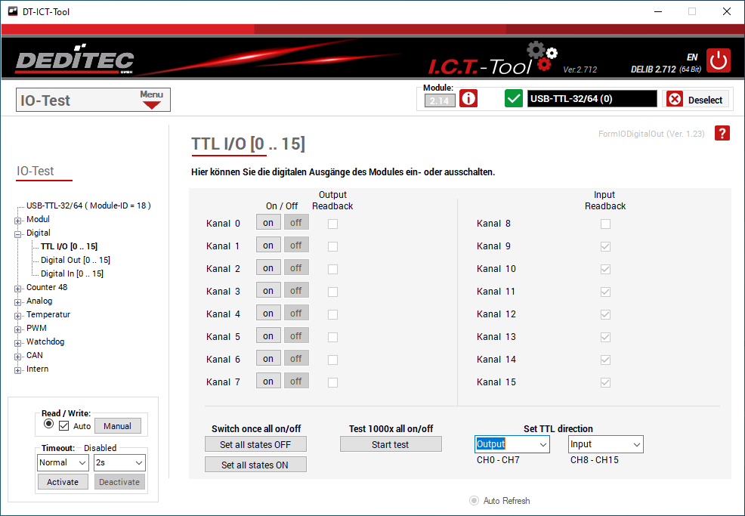Click the DT-ICT-Tool title bar app icon
This screenshot has height=516, width=745.
pyautogui.click(x=13, y=11)
